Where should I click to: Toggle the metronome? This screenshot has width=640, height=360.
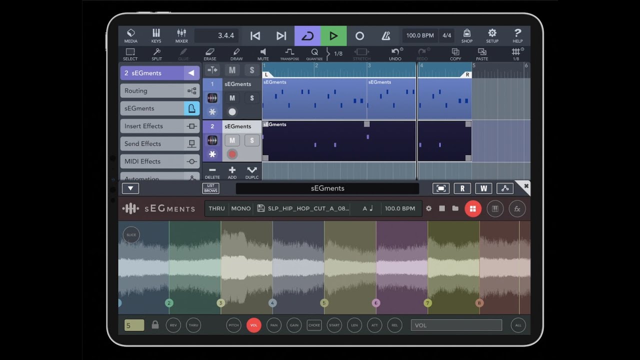pos(385,35)
